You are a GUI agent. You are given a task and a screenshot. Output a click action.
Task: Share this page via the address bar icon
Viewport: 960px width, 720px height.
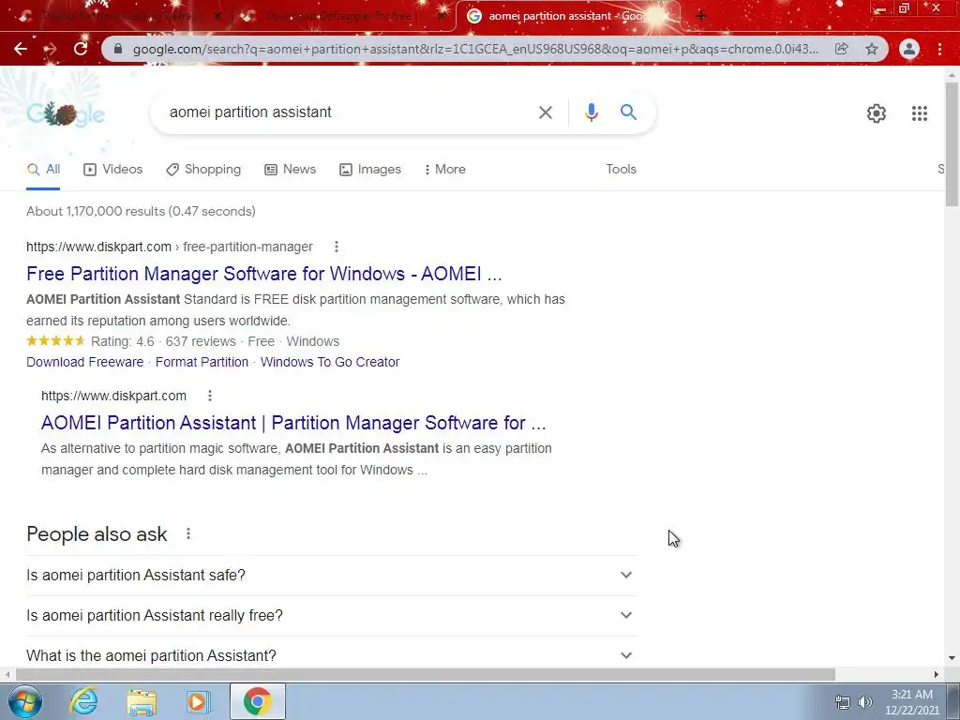pyautogui.click(x=842, y=49)
